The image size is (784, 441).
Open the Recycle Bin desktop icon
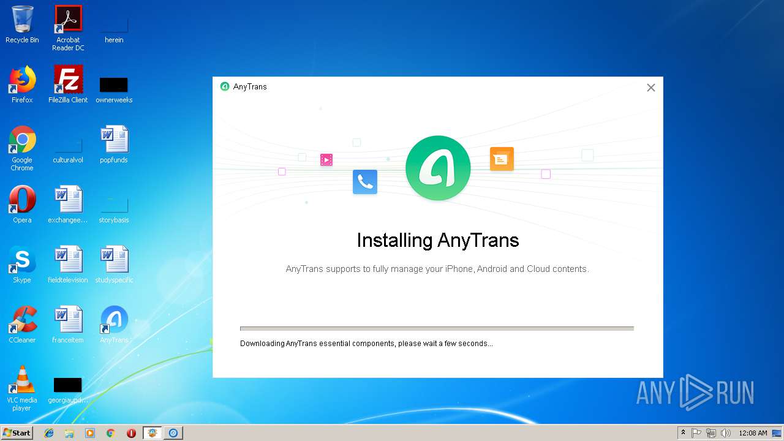tap(22, 24)
